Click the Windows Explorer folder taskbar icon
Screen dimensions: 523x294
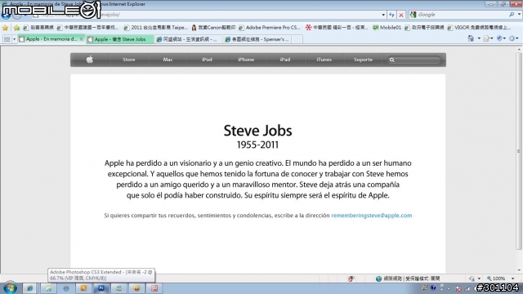[x=48, y=288]
